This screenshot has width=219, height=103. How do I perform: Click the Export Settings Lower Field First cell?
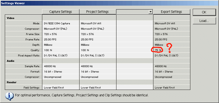click(x=165, y=88)
